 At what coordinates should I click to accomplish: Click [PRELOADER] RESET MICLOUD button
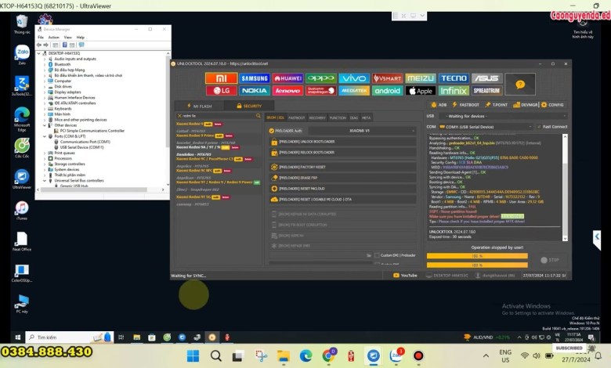point(342,189)
